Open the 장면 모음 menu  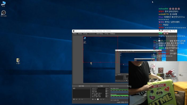[x=100, y=34]
